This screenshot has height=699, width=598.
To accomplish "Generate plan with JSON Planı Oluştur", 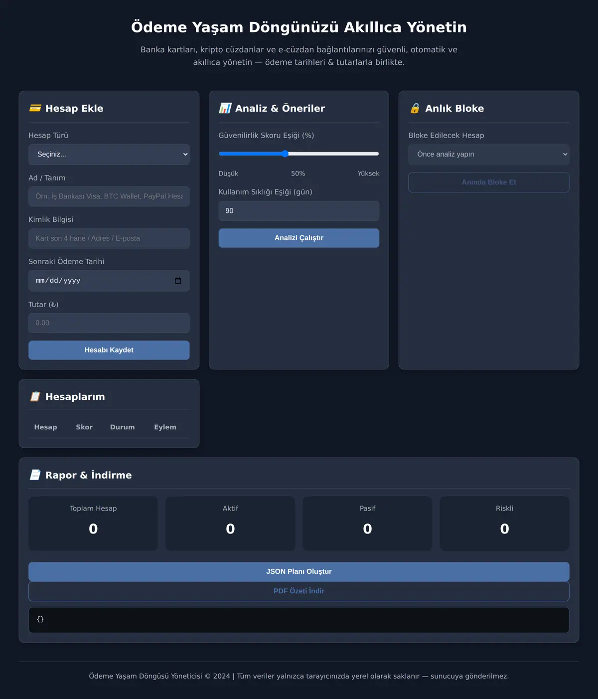I will (299, 571).
